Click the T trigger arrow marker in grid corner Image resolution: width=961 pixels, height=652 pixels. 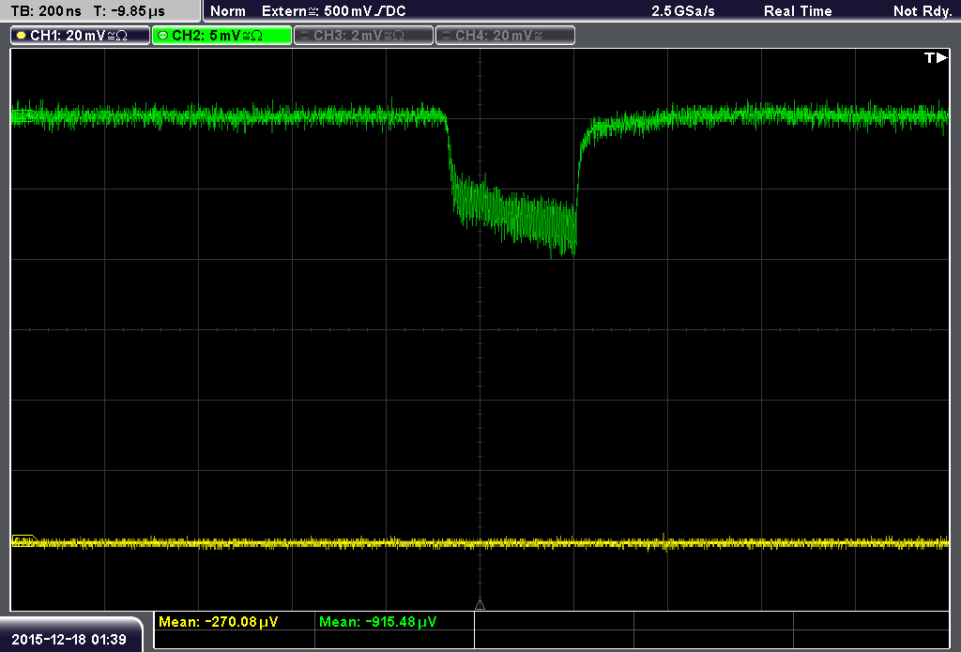(x=936, y=57)
